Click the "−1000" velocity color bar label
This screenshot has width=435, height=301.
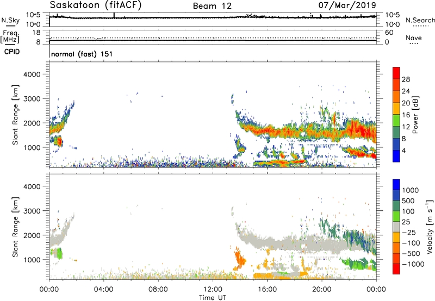pyautogui.click(x=413, y=264)
